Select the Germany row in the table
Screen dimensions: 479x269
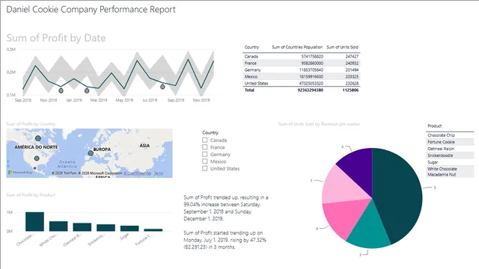pyautogui.click(x=302, y=69)
